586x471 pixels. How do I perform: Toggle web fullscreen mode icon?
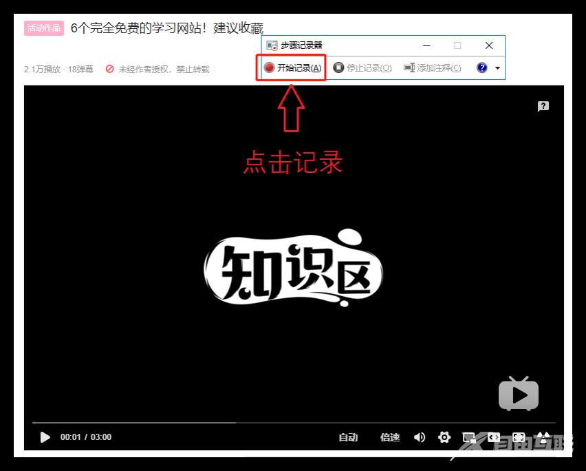click(519, 437)
